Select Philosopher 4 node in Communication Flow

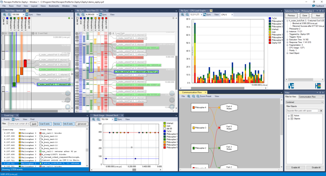[200, 108]
